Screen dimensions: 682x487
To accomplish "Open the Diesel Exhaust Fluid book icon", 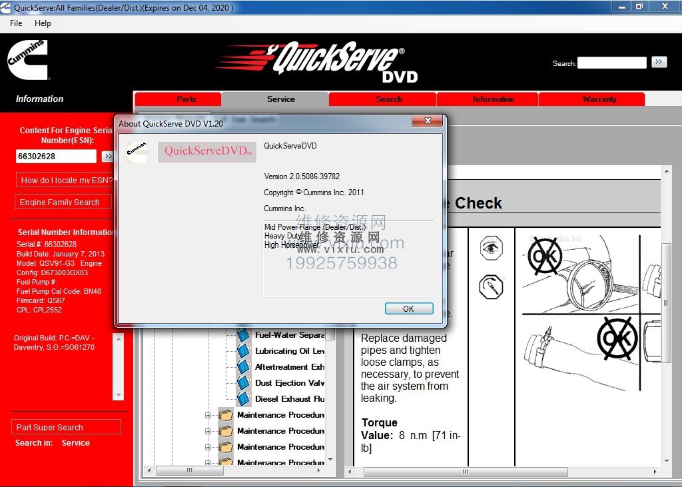I will [x=243, y=398].
